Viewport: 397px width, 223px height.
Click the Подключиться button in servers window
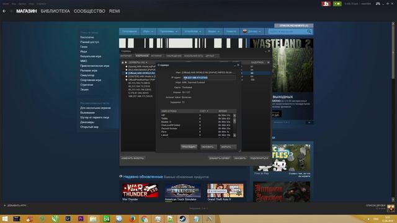(x=259, y=158)
